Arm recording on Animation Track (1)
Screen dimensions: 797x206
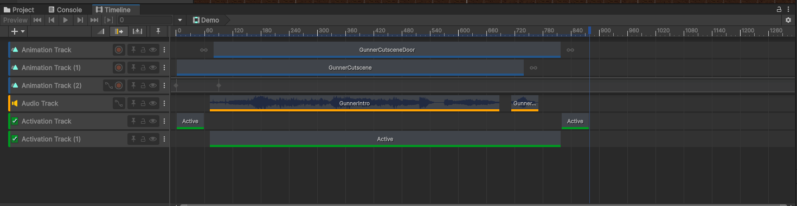(x=119, y=68)
